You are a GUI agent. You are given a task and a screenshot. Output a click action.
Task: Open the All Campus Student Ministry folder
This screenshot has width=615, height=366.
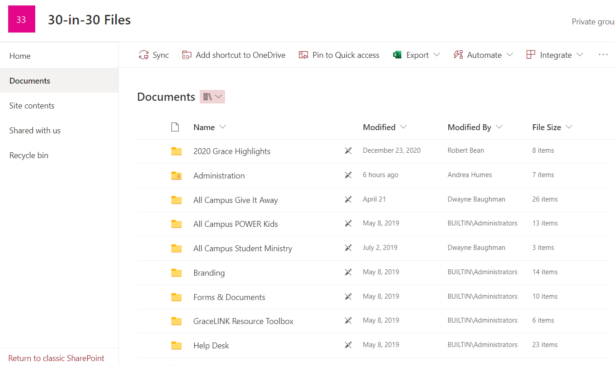[243, 249]
